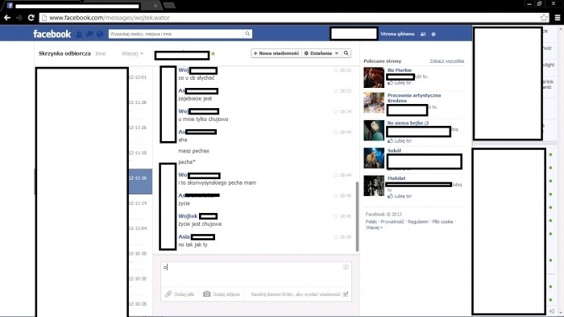The height and width of the screenshot is (317, 564).
Task: Click the magnifier in Facebook search box
Action: coord(247,34)
